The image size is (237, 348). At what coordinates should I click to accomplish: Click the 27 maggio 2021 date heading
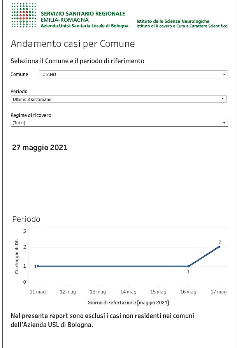pos(40,147)
